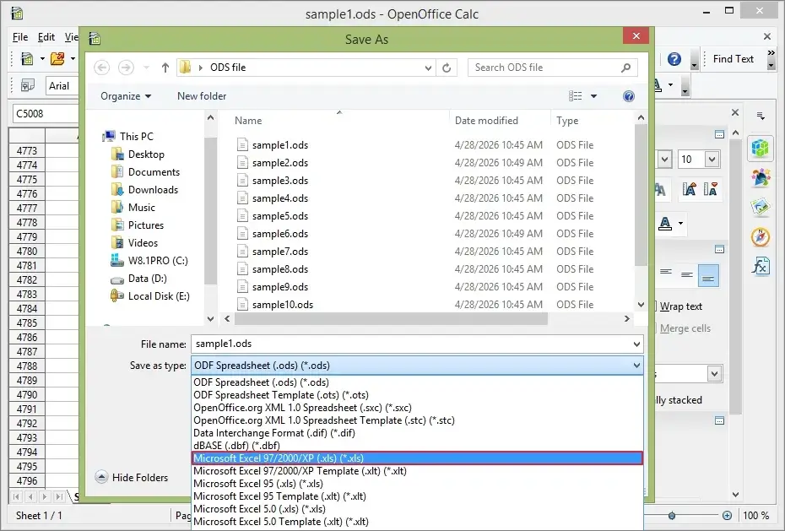The height and width of the screenshot is (531, 785).
Task: Choose Microsoft Excel 95 (.xls) option
Action: [x=417, y=484]
